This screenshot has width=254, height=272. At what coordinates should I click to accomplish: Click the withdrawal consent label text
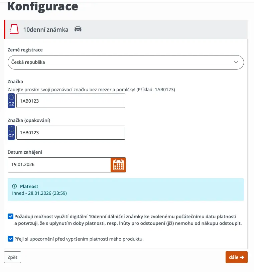click(128, 220)
